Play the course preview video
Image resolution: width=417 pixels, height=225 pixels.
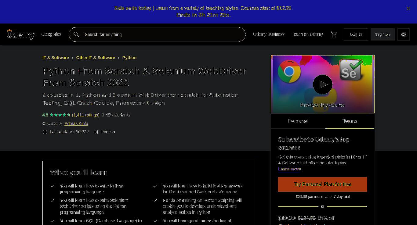pyautogui.click(x=323, y=84)
